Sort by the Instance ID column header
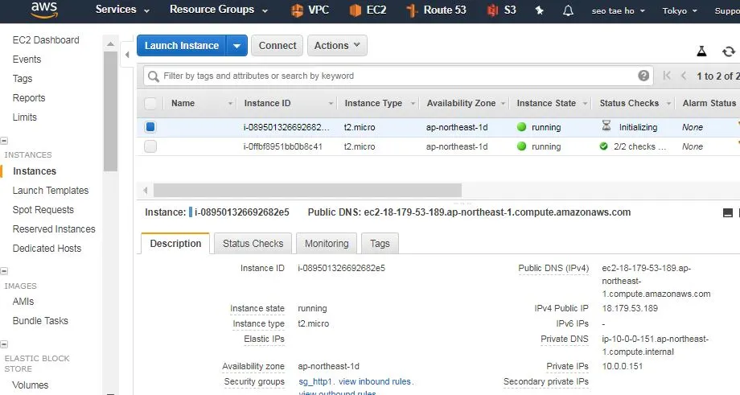The image size is (740, 395). 267,103
